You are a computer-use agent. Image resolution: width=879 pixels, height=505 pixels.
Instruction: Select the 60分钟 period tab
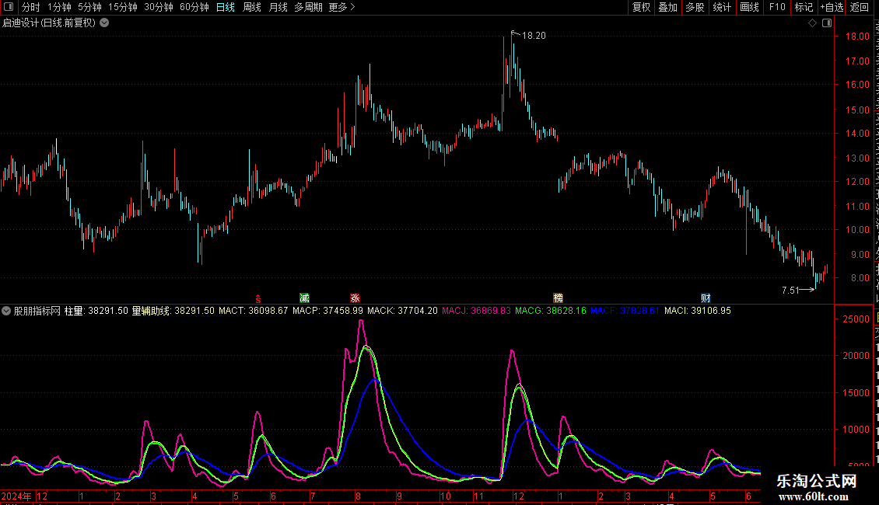tap(194, 7)
